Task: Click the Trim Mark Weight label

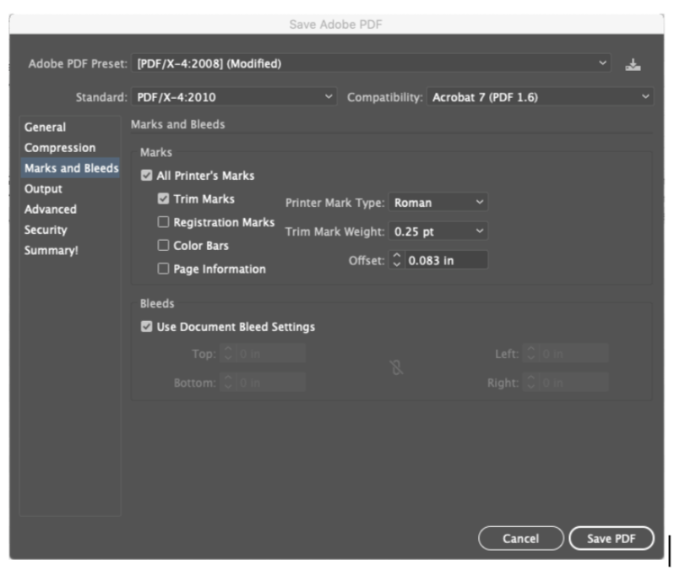Action: pyautogui.click(x=334, y=231)
